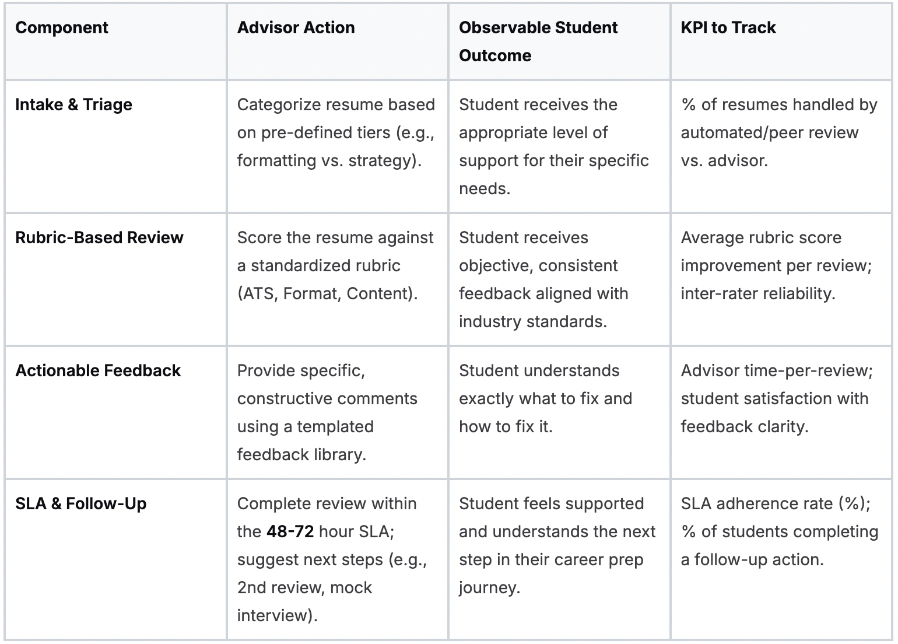Click the 'Categorize resume based on pre-defined tiers' cell
Screen dimensions: 898x644
click(336, 132)
